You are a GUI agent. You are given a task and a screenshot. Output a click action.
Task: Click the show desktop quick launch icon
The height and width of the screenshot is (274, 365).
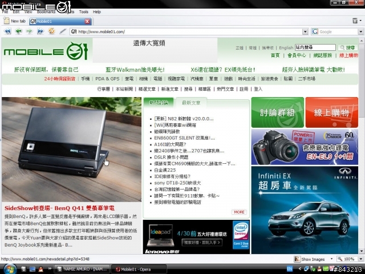[x=32, y=269]
